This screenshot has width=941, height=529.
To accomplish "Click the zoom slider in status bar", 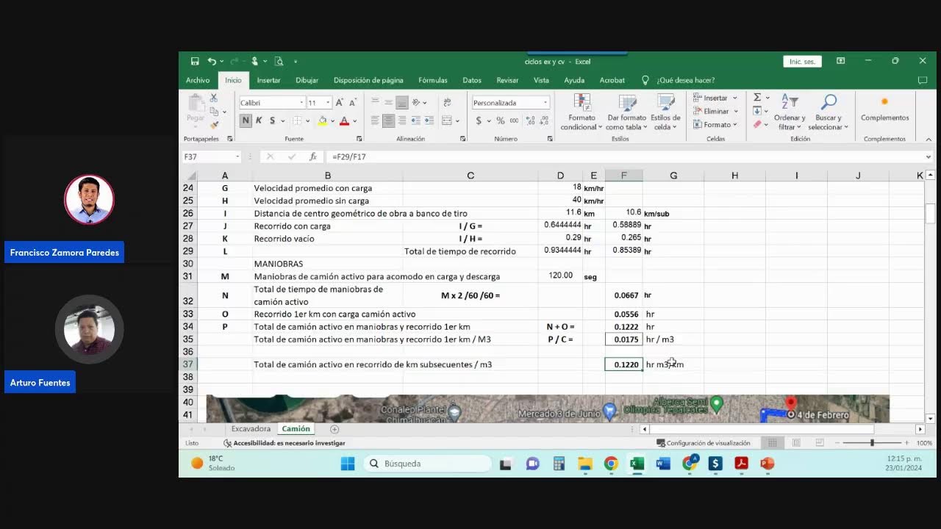I will coord(872,443).
